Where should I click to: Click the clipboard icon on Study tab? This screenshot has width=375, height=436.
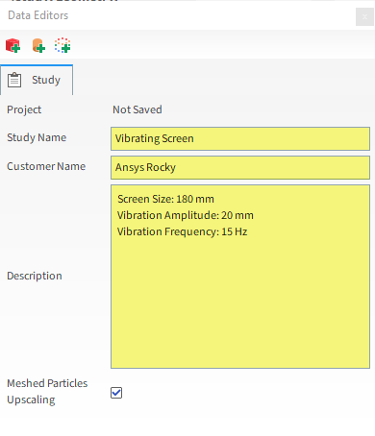(x=14, y=80)
